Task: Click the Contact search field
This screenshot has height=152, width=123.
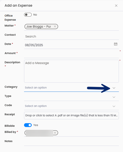Action: tap(71, 36)
